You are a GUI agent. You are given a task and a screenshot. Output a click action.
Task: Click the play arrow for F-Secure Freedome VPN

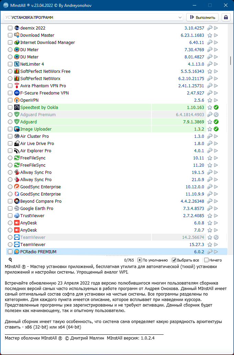tap(216, 93)
